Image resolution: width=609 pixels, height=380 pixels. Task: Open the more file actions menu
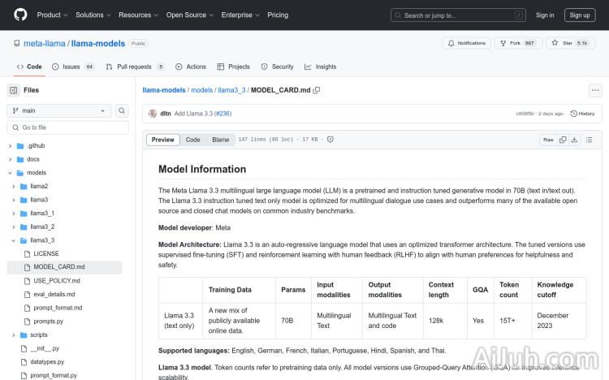[x=597, y=90]
